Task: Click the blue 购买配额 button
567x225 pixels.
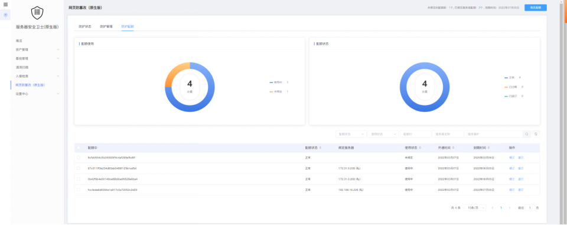Action: [536, 8]
